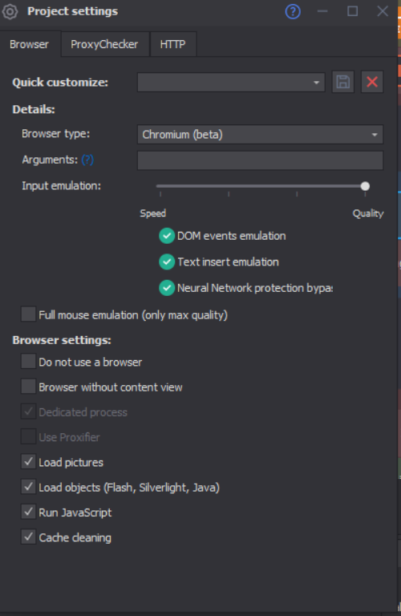
Task: Open the Arguments help (?) link
Action: point(87,160)
